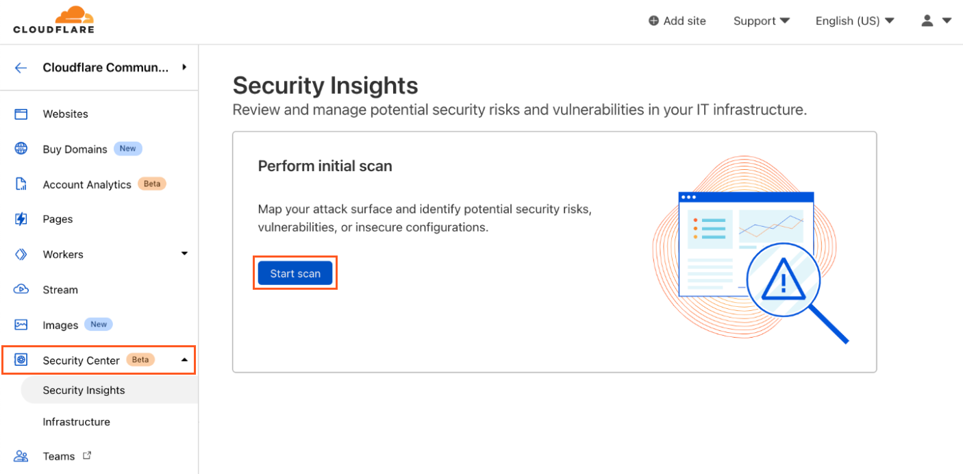
Task: Click the Account Analytics document icon
Action: pos(21,184)
